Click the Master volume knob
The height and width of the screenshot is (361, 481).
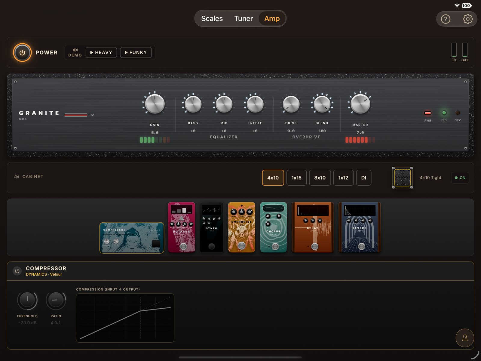click(360, 104)
